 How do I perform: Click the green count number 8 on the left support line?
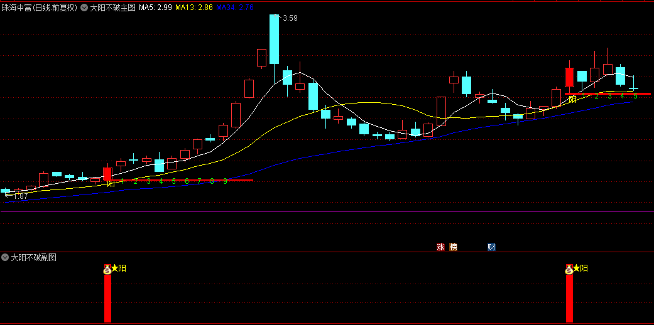pyautogui.click(x=212, y=181)
